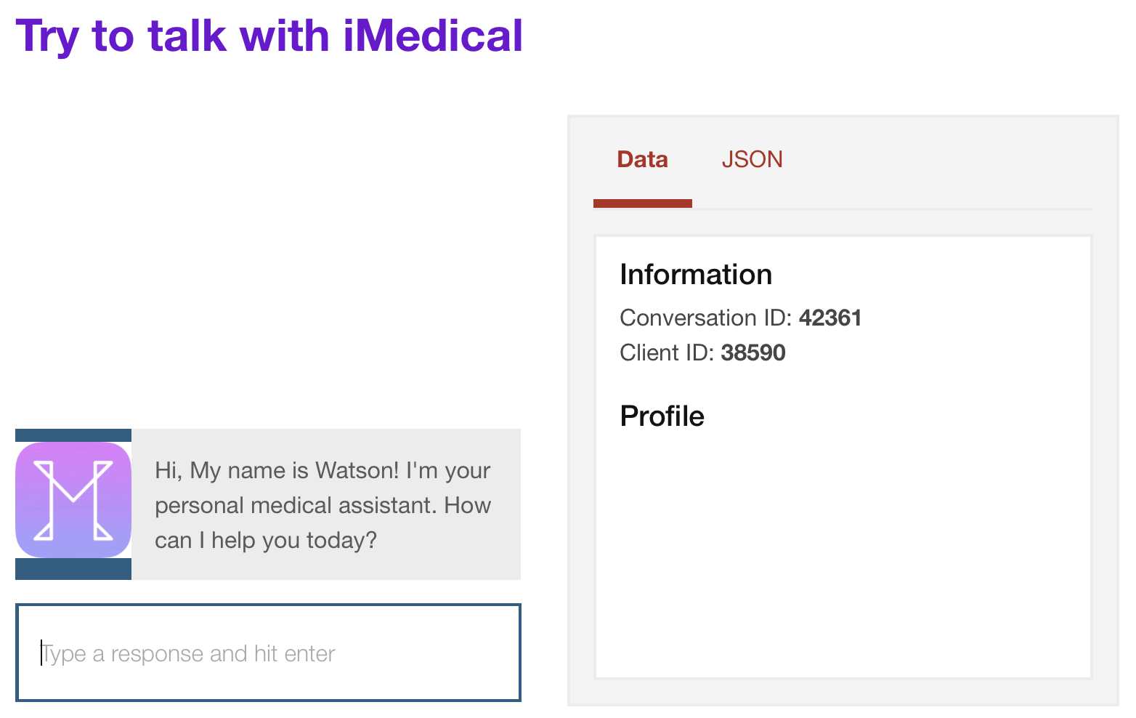Click the red underline beneath Data tab
The width and height of the screenshot is (1136, 718).
(x=643, y=203)
